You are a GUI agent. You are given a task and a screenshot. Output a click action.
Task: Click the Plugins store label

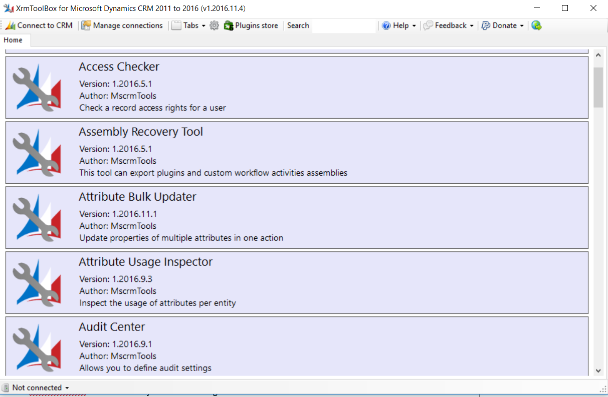pos(257,26)
